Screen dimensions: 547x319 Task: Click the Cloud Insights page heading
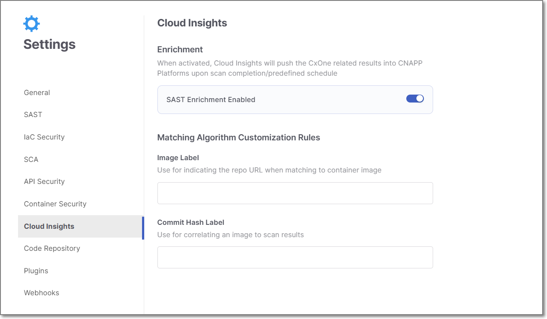click(x=192, y=22)
